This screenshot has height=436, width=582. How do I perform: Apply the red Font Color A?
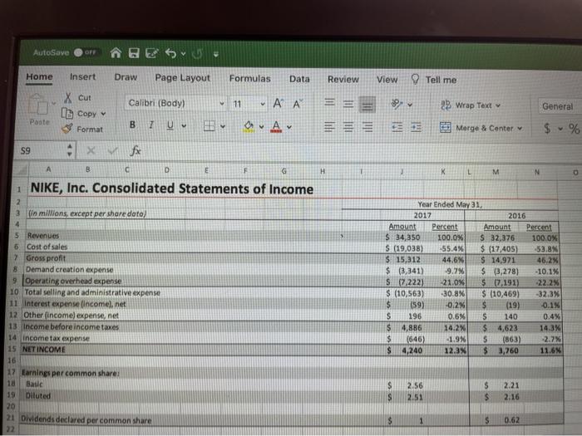[x=276, y=127]
